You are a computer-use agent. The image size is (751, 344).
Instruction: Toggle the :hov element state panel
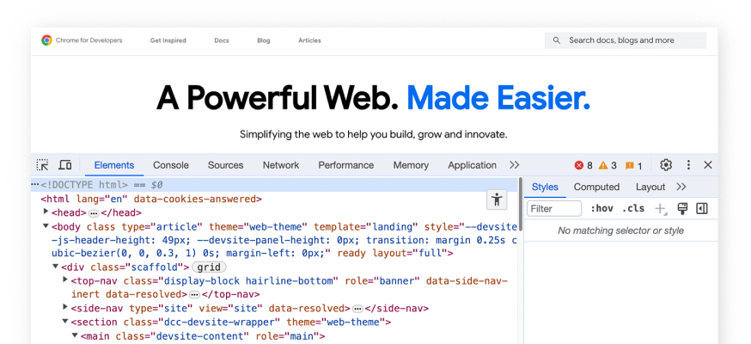(x=602, y=209)
